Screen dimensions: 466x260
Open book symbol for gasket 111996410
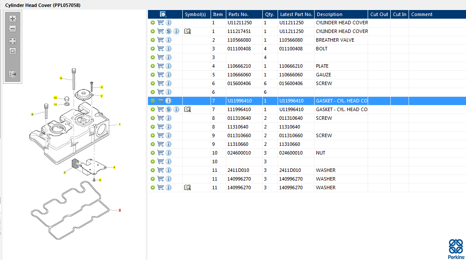point(187,109)
